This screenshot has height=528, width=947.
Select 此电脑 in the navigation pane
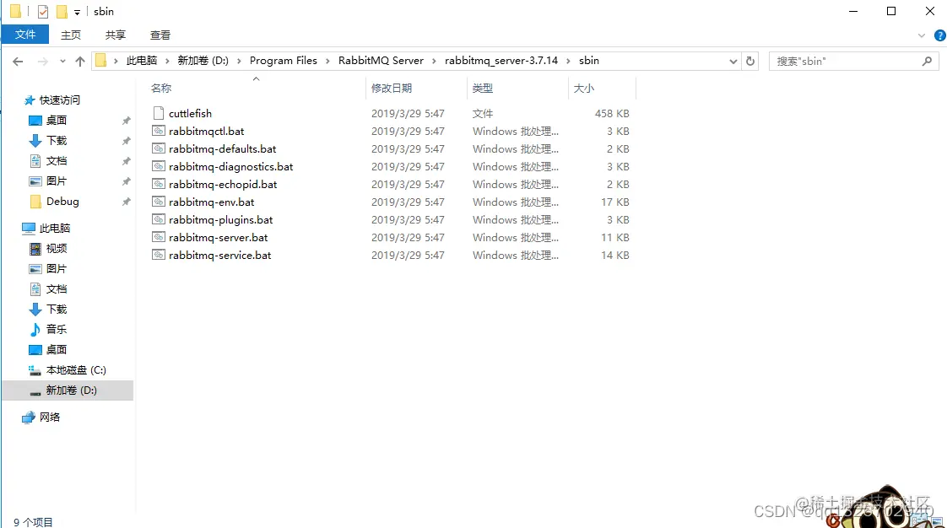click(x=54, y=228)
